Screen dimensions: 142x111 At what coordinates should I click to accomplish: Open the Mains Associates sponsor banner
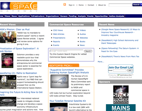(121, 108)
